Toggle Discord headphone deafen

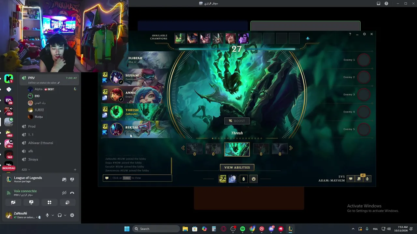(60, 215)
